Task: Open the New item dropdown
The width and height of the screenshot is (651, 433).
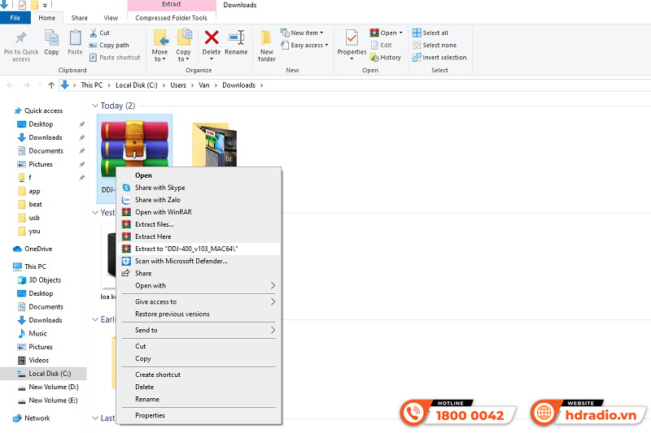Action: pyautogui.click(x=304, y=32)
